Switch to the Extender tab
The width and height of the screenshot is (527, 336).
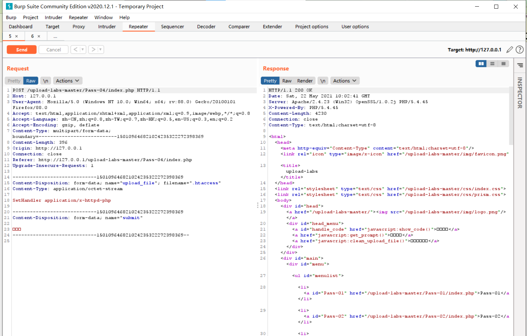click(x=272, y=27)
